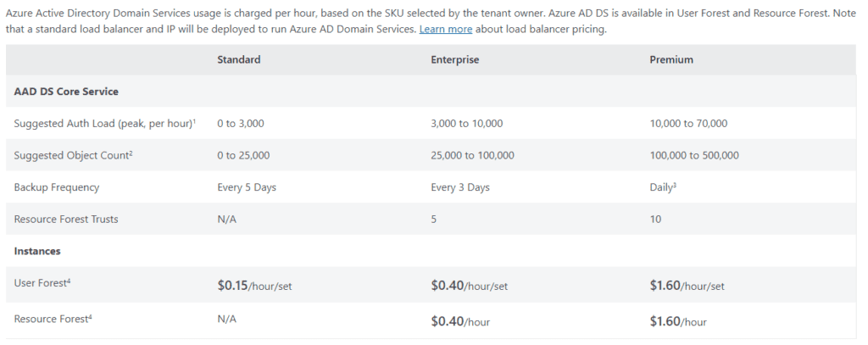The width and height of the screenshot is (868, 345).
Task: Select the 25,000 to 100,000 cell
Action: [472, 156]
